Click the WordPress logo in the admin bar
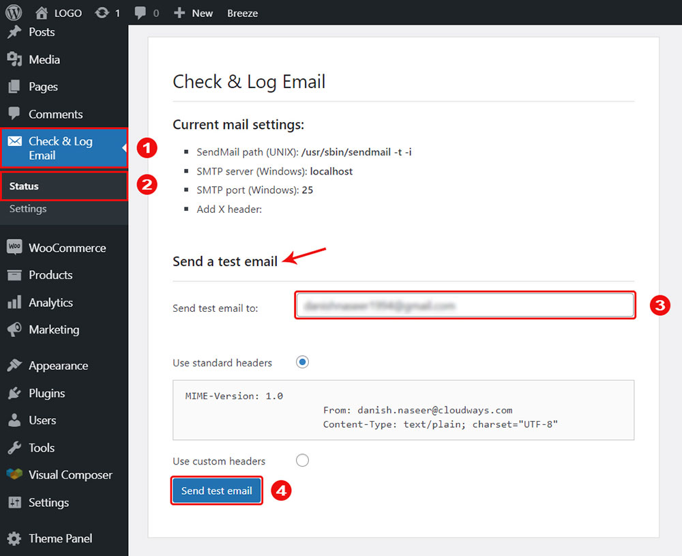Image resolution: width=682 pixels, height=556 pixels. coord(14,12)
